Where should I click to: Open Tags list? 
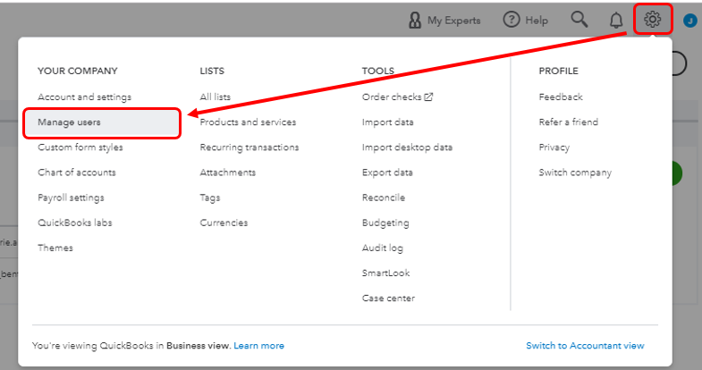pyautogui.click(x=210, y=198)
